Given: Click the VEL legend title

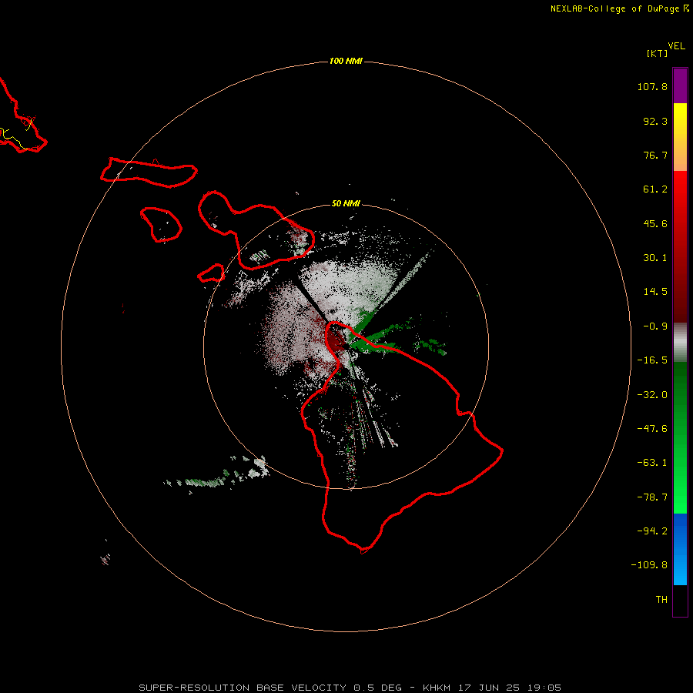Looking at the screenshot, I should 676,46.
